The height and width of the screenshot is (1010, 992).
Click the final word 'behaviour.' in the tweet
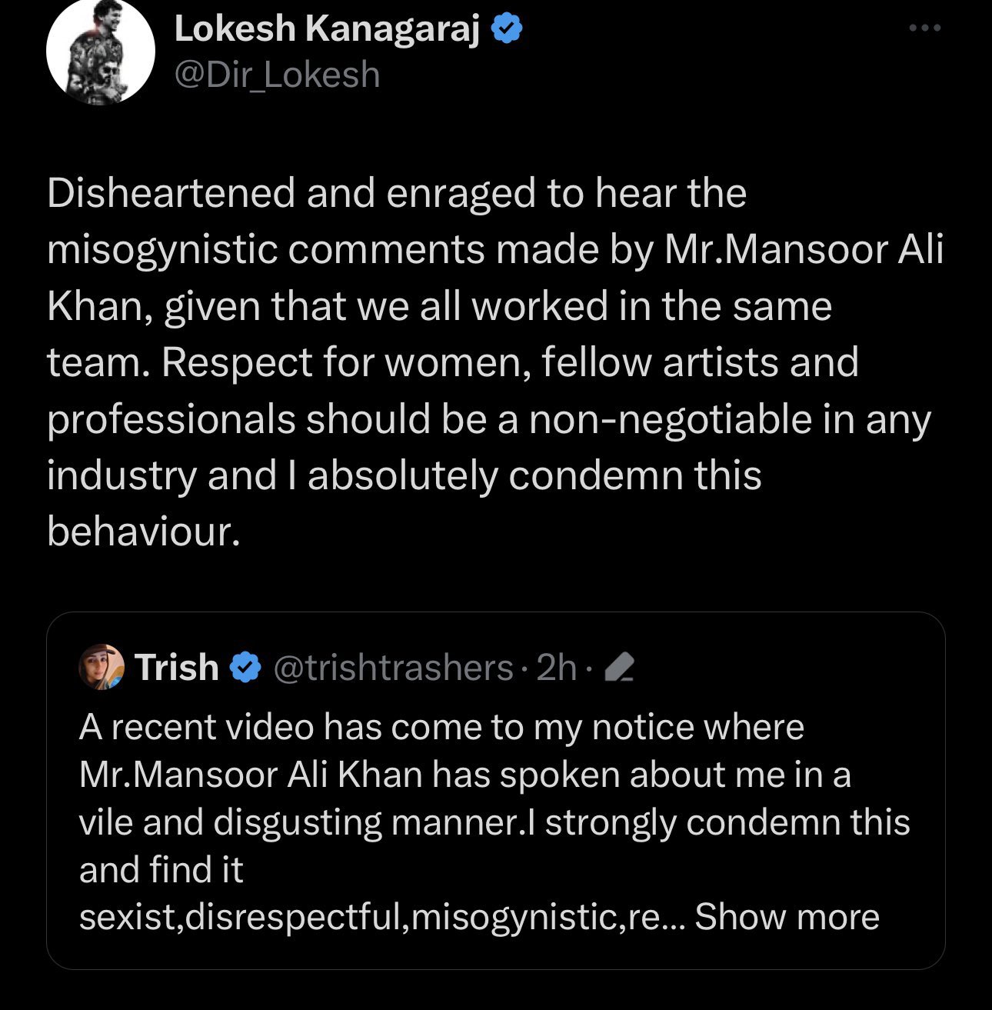[x=144, y=532]
